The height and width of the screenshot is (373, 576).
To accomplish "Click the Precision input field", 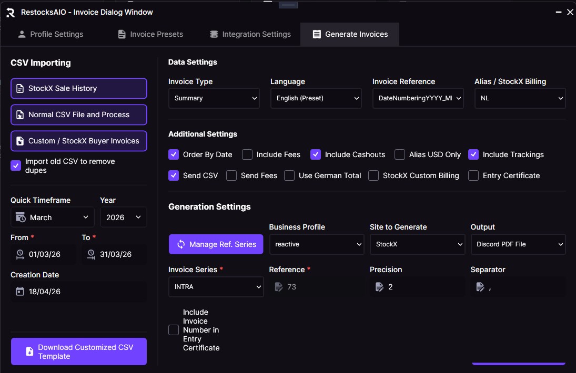I will (421, 287).
